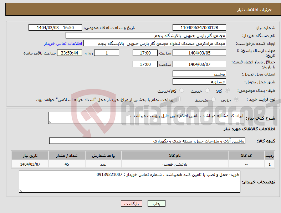Image resolution: width=281 pixels, height=213 pixels.
Task: Click the resize handle of buyer notes textarea
Action: pyautogui.click(x=21, y=191)
